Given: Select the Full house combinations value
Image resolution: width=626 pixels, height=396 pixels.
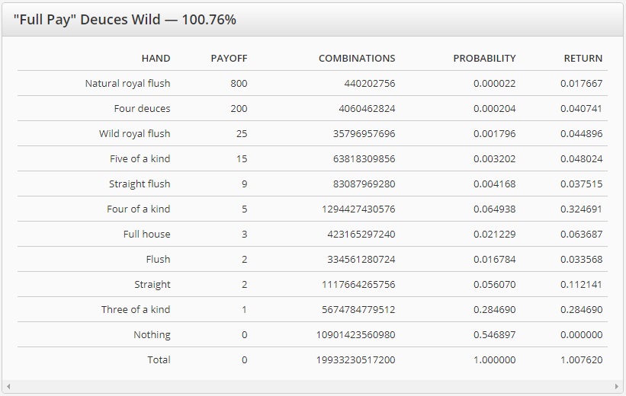Looking at the screenshot, I should click(x=358, y=234).
